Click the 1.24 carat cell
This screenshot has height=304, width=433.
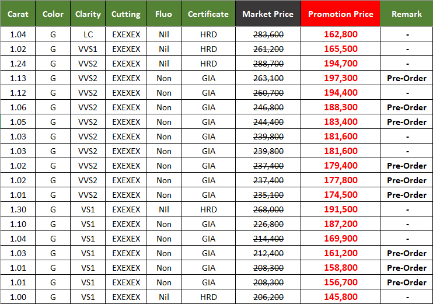[18, 64]
